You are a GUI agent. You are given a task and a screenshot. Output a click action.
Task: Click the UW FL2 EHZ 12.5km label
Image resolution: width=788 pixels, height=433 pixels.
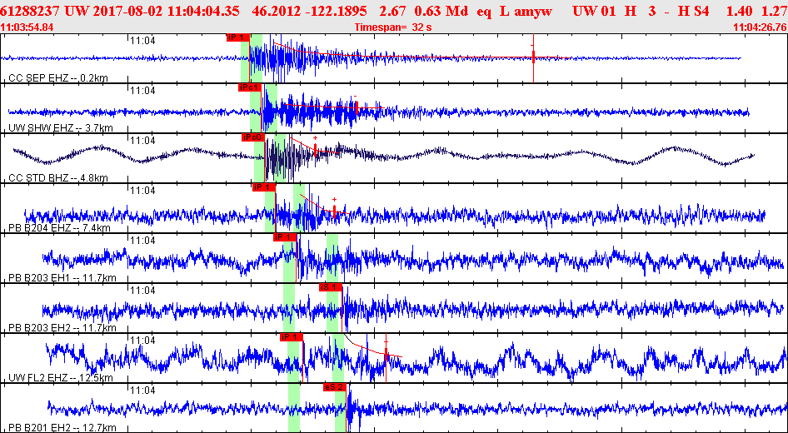(x=60, y=377)
